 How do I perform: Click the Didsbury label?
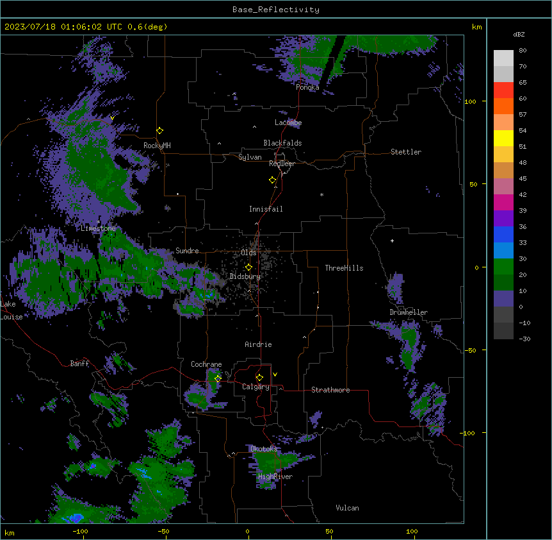click(x=245, y=276)
